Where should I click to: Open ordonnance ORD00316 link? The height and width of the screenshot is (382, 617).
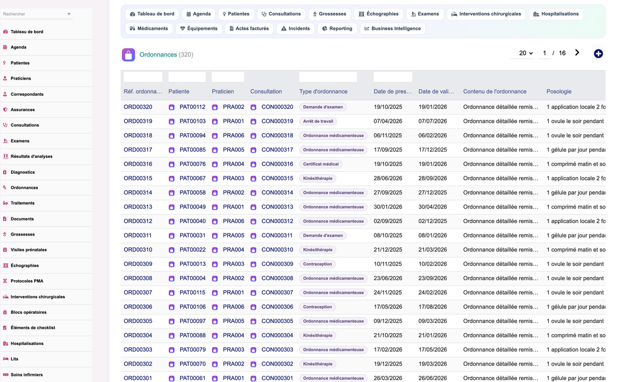coord(138,164)
